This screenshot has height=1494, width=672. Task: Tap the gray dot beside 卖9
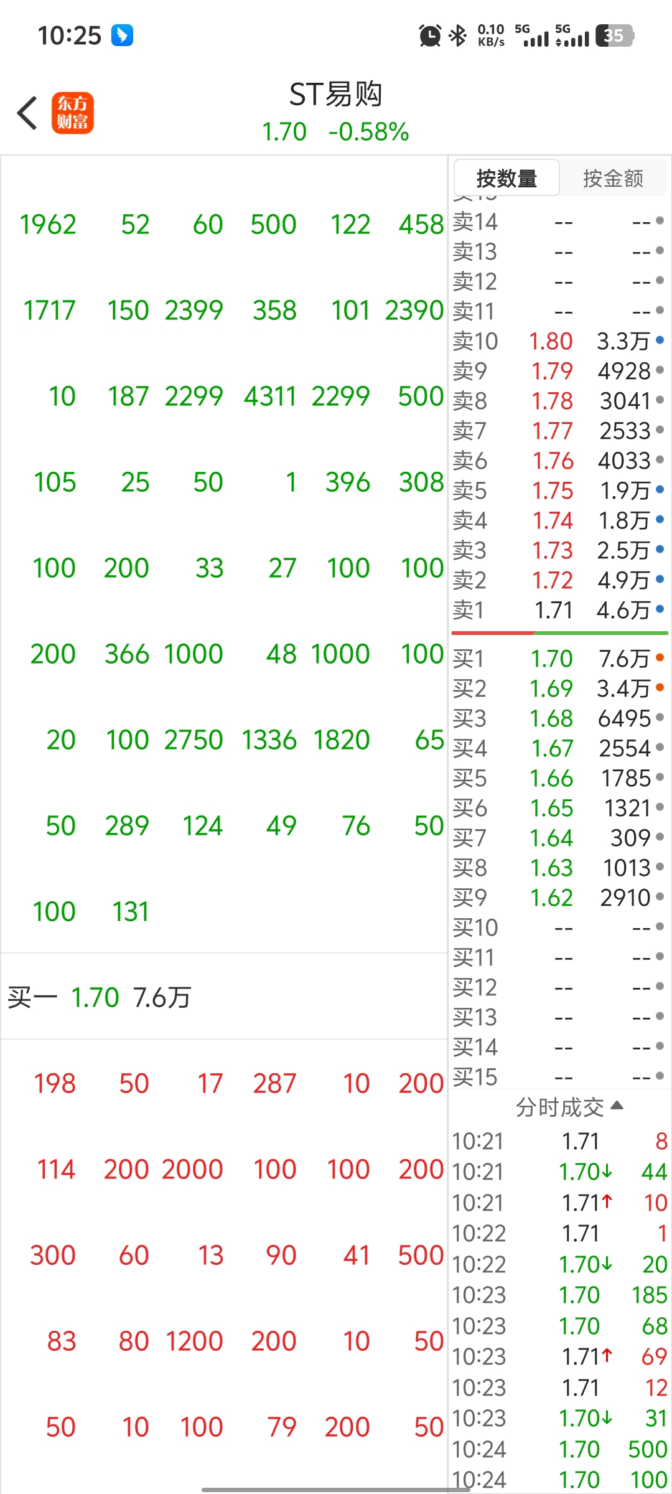click(660, 370)
